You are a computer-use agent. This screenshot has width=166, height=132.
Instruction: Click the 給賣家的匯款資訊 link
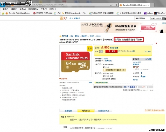[x=101, y=82]
